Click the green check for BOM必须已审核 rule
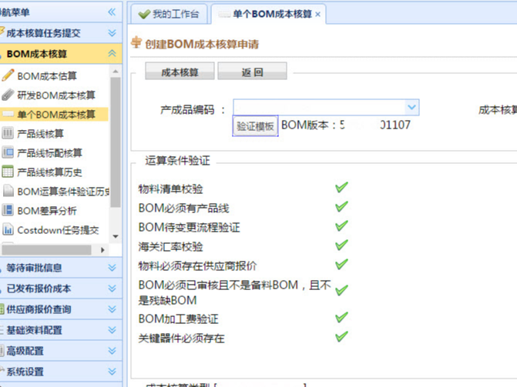517x387 pixels. coord(341,290)
